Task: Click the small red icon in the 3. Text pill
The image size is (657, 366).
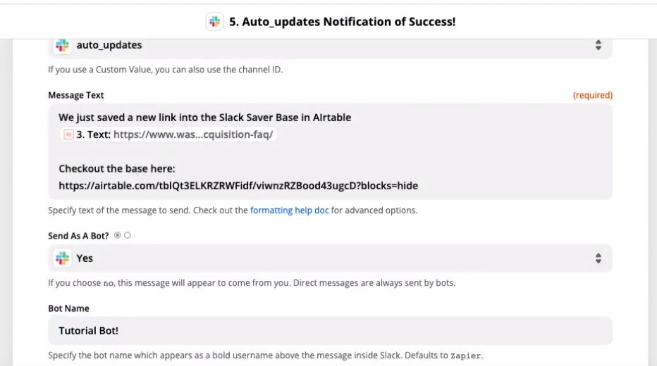Action: pyautogui.click(x=68, y=134)
